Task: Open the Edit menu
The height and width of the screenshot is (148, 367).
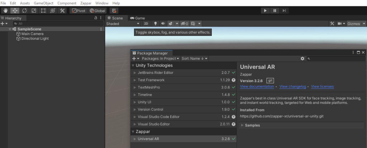Action: 13,3
